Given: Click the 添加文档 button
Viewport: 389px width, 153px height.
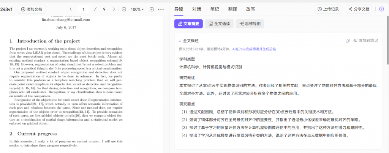Looking at the screenshot, I should [x=31, y=9].
